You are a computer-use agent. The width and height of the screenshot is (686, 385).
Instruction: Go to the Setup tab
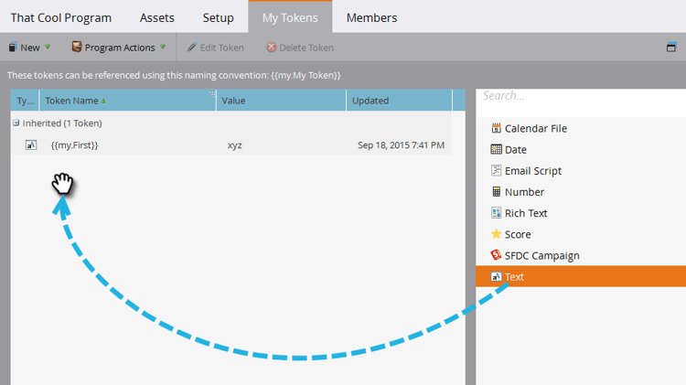point(218,18)
